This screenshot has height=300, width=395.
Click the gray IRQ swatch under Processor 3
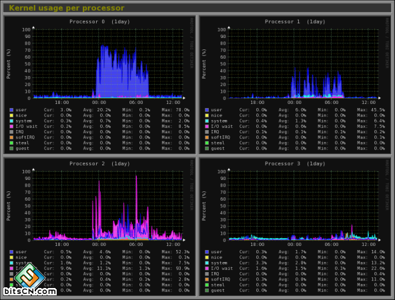click(207, 274)
